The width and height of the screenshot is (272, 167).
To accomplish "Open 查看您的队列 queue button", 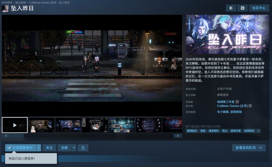I will 249,148.
